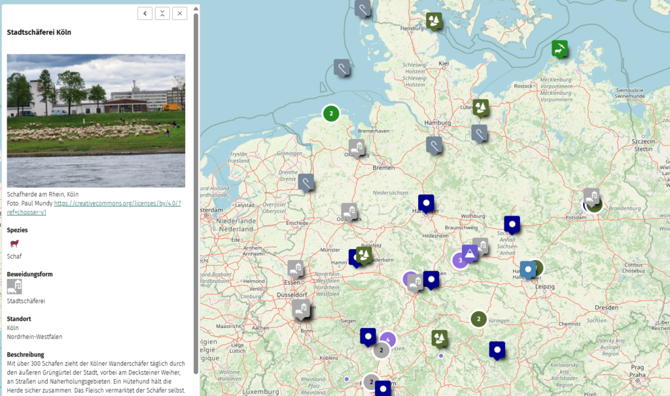
Task: Click the gray crook marker near Hamburg
Action: point(434,144)
